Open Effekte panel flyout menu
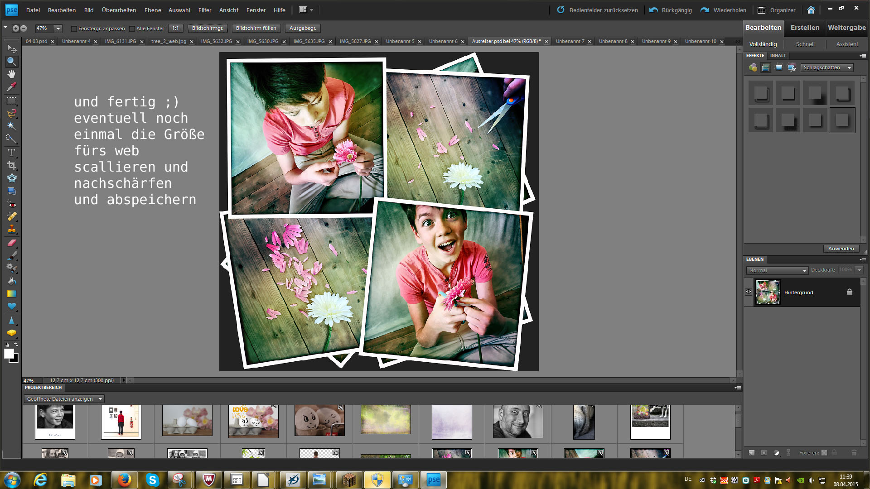This screenshot has width=870, height=489. pyautogui.click(x=863, y=56)
